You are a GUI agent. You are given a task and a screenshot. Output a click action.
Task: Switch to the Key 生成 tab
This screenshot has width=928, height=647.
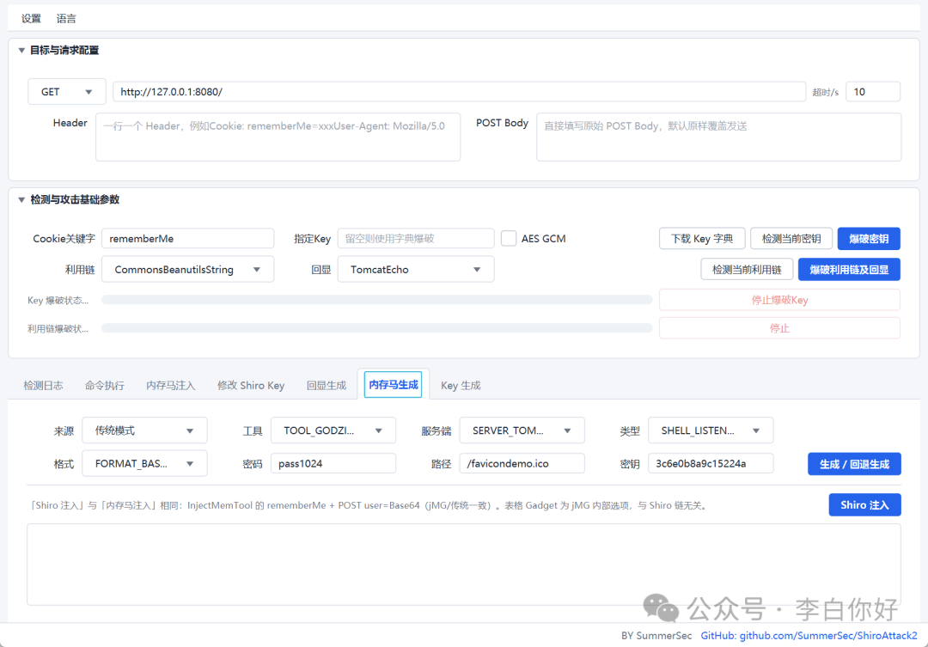[x=461, y=385]
